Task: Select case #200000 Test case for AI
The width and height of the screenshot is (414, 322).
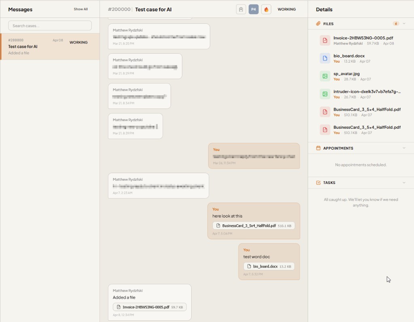Action: (x=50, y=46)
